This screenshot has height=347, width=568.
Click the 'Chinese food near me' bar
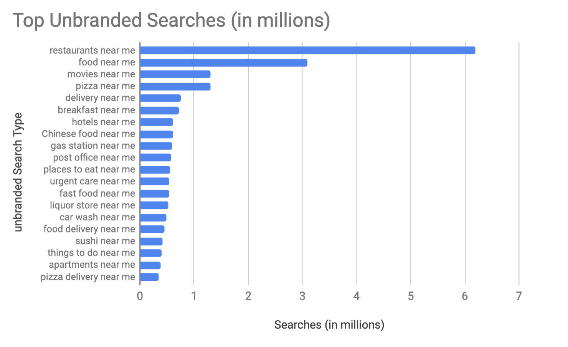coord(157,134)
